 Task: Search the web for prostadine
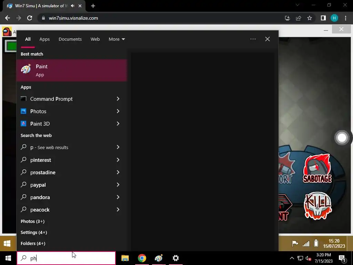(x=43, y=173)
